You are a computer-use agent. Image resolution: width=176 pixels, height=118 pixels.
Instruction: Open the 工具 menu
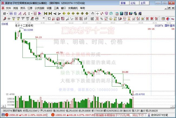[56, 8]
